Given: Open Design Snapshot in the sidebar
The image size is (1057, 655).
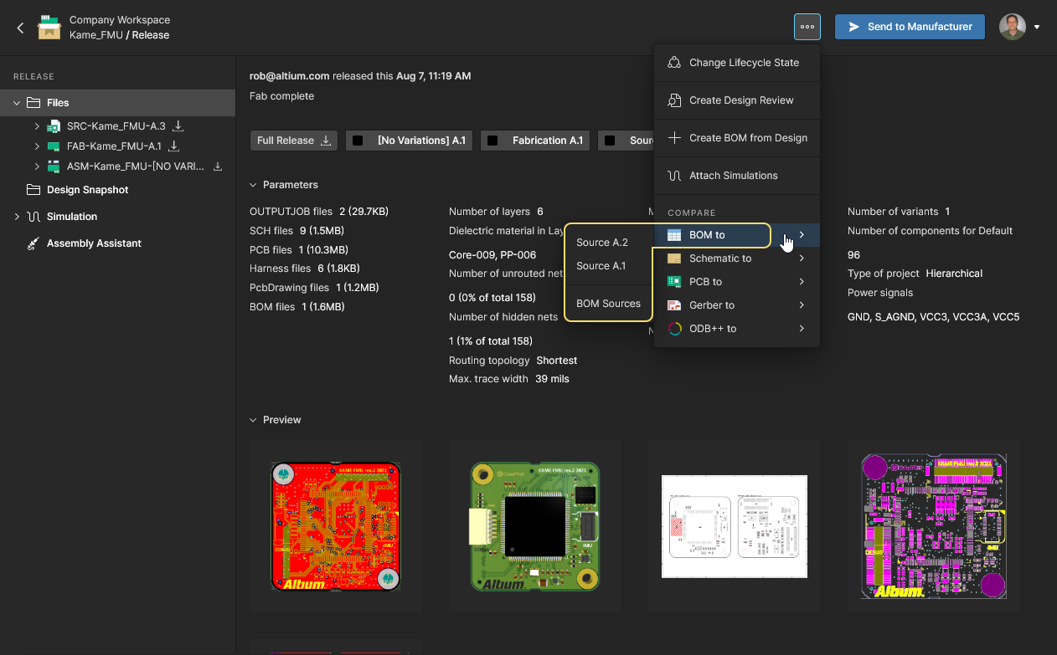Looking at the screenshot, I should pos(87,190).
